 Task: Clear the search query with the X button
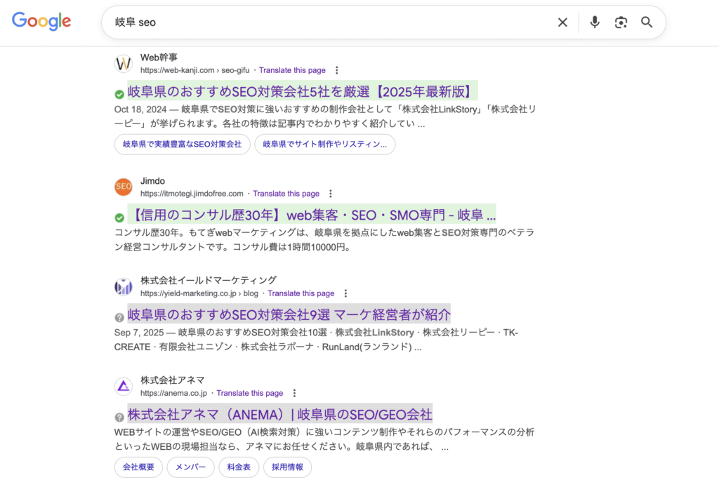pyautogui.click(x=562, y=22)
